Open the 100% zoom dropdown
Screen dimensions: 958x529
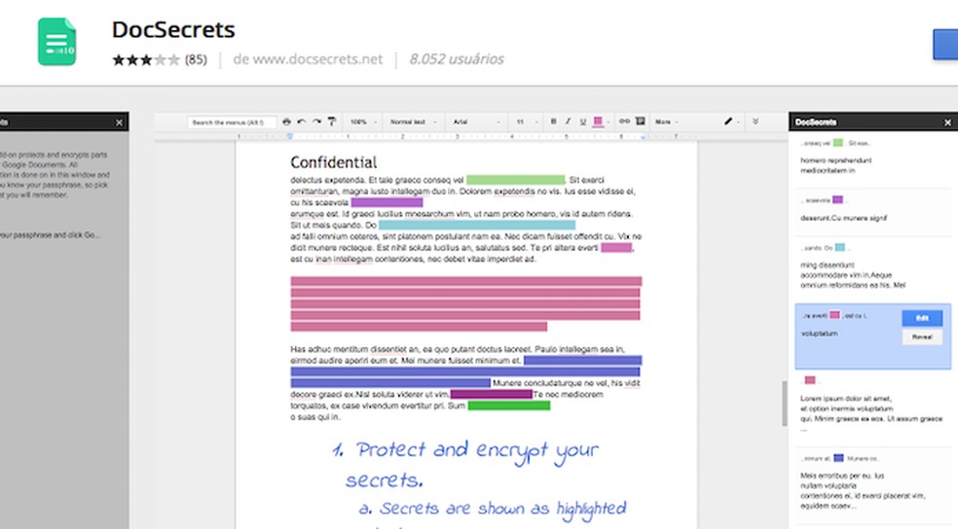[363, 122]
